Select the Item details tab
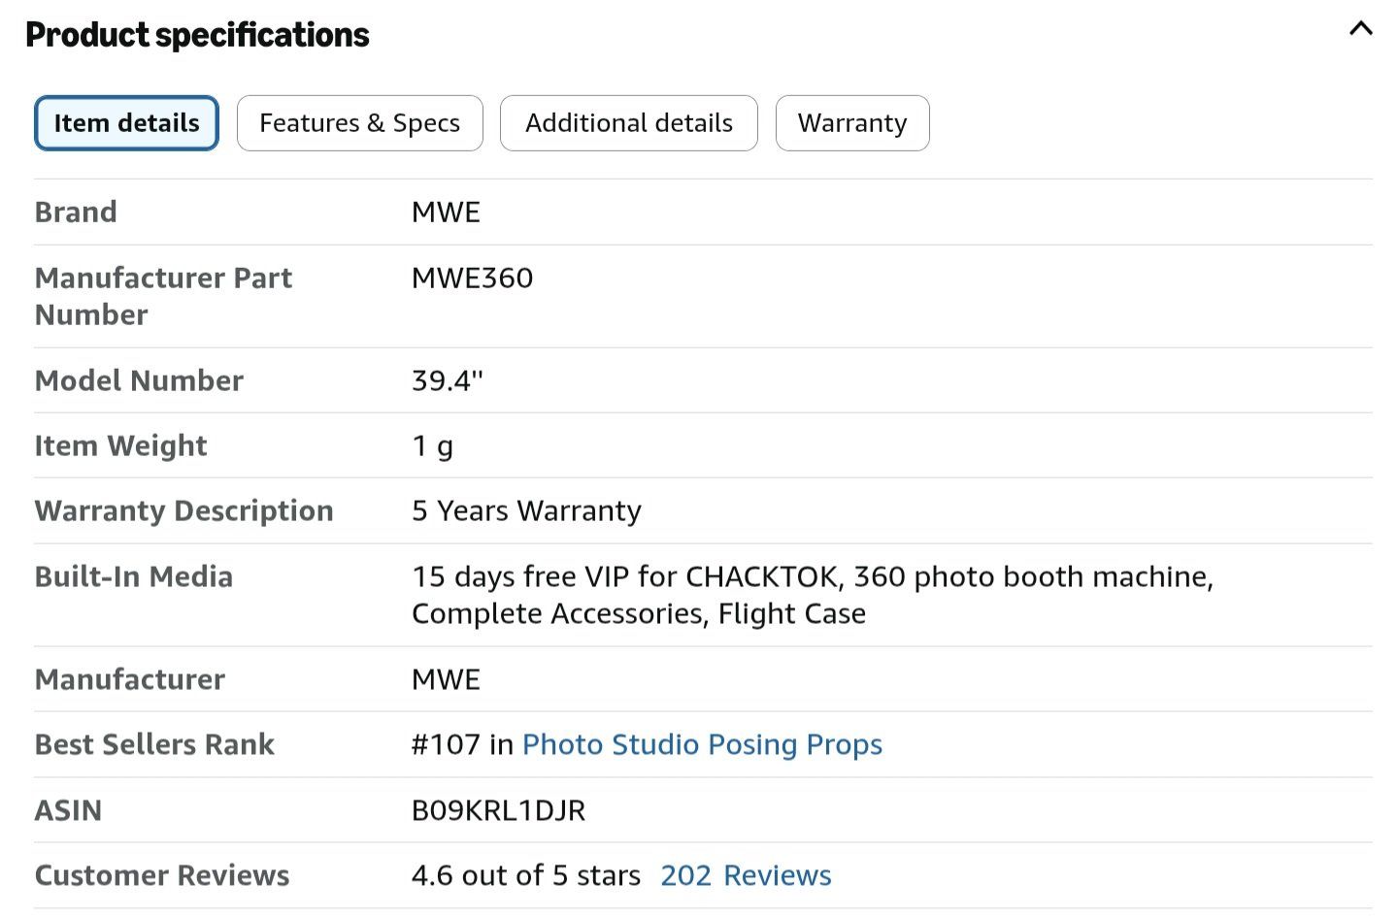Viewport: 1398px width, 916px height. coord(126,123)
